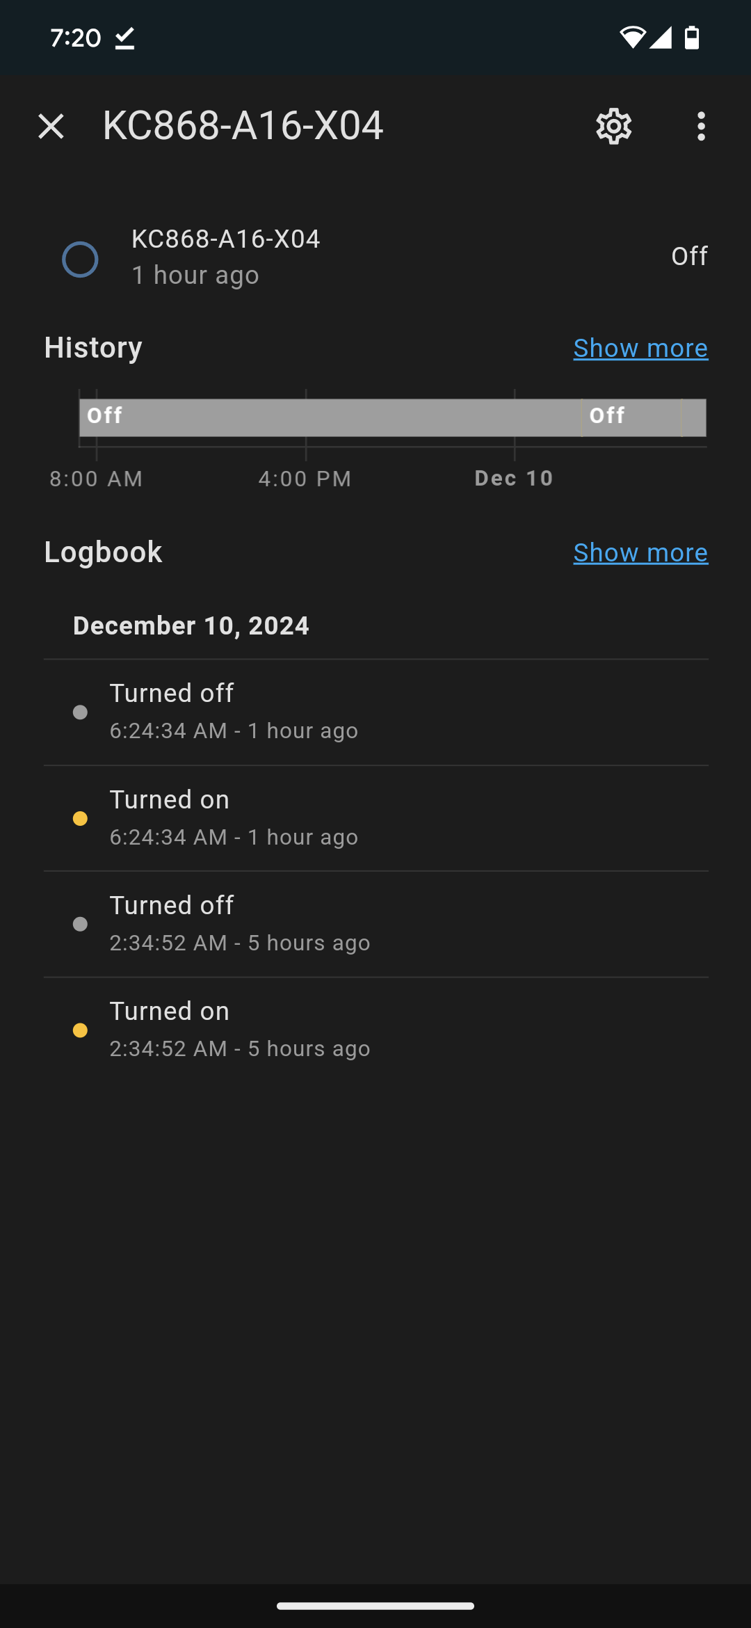Image resolution: width=751 pixels, height=1628 pixels.
Task: Open the Turned on entry at 2:34:52 AM
Action: click(x=375, y=1030)
